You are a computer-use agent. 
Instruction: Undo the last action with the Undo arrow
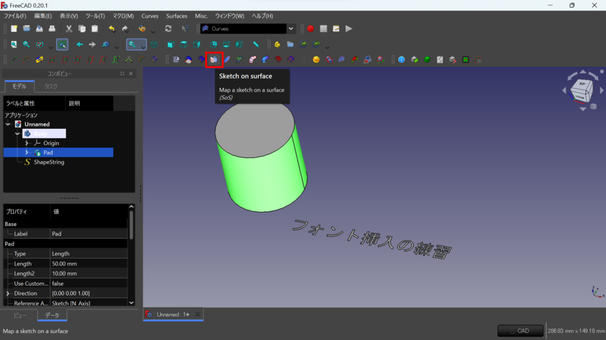point(112,28)
